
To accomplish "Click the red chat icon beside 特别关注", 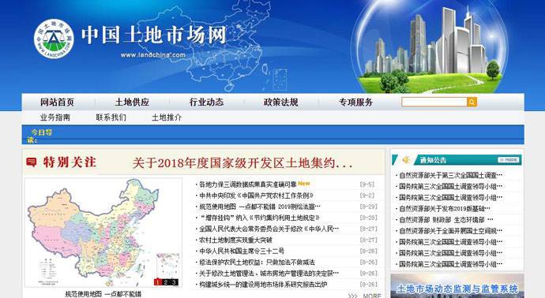I will coord(32,162).
